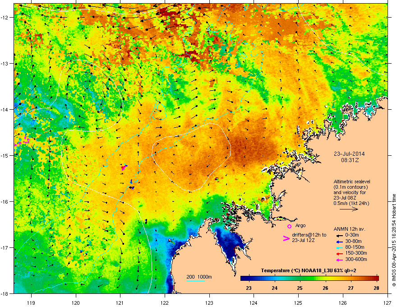The height and width of the screenshot is (307, 397).
Task: Click the cyan 200 1000m isobath legend line
Action: (195, 281)
